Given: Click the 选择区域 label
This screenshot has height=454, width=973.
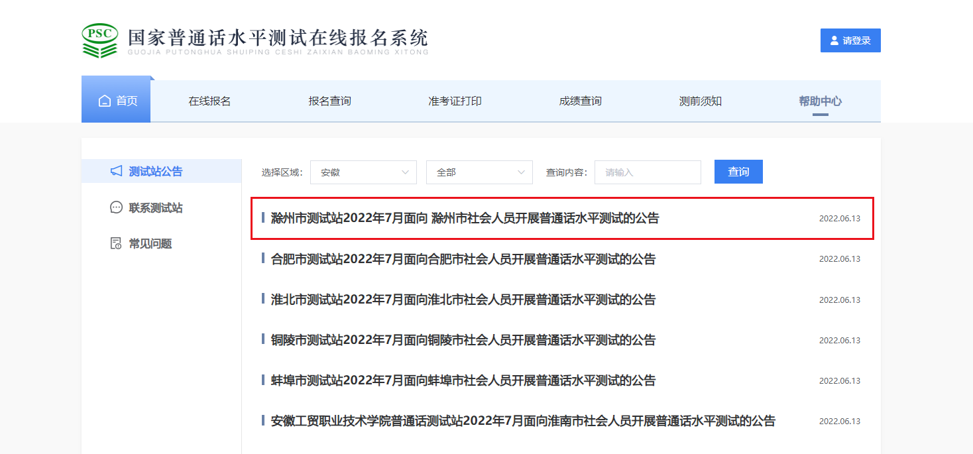Looking at the screenshot, I should (x=282, y=172).
